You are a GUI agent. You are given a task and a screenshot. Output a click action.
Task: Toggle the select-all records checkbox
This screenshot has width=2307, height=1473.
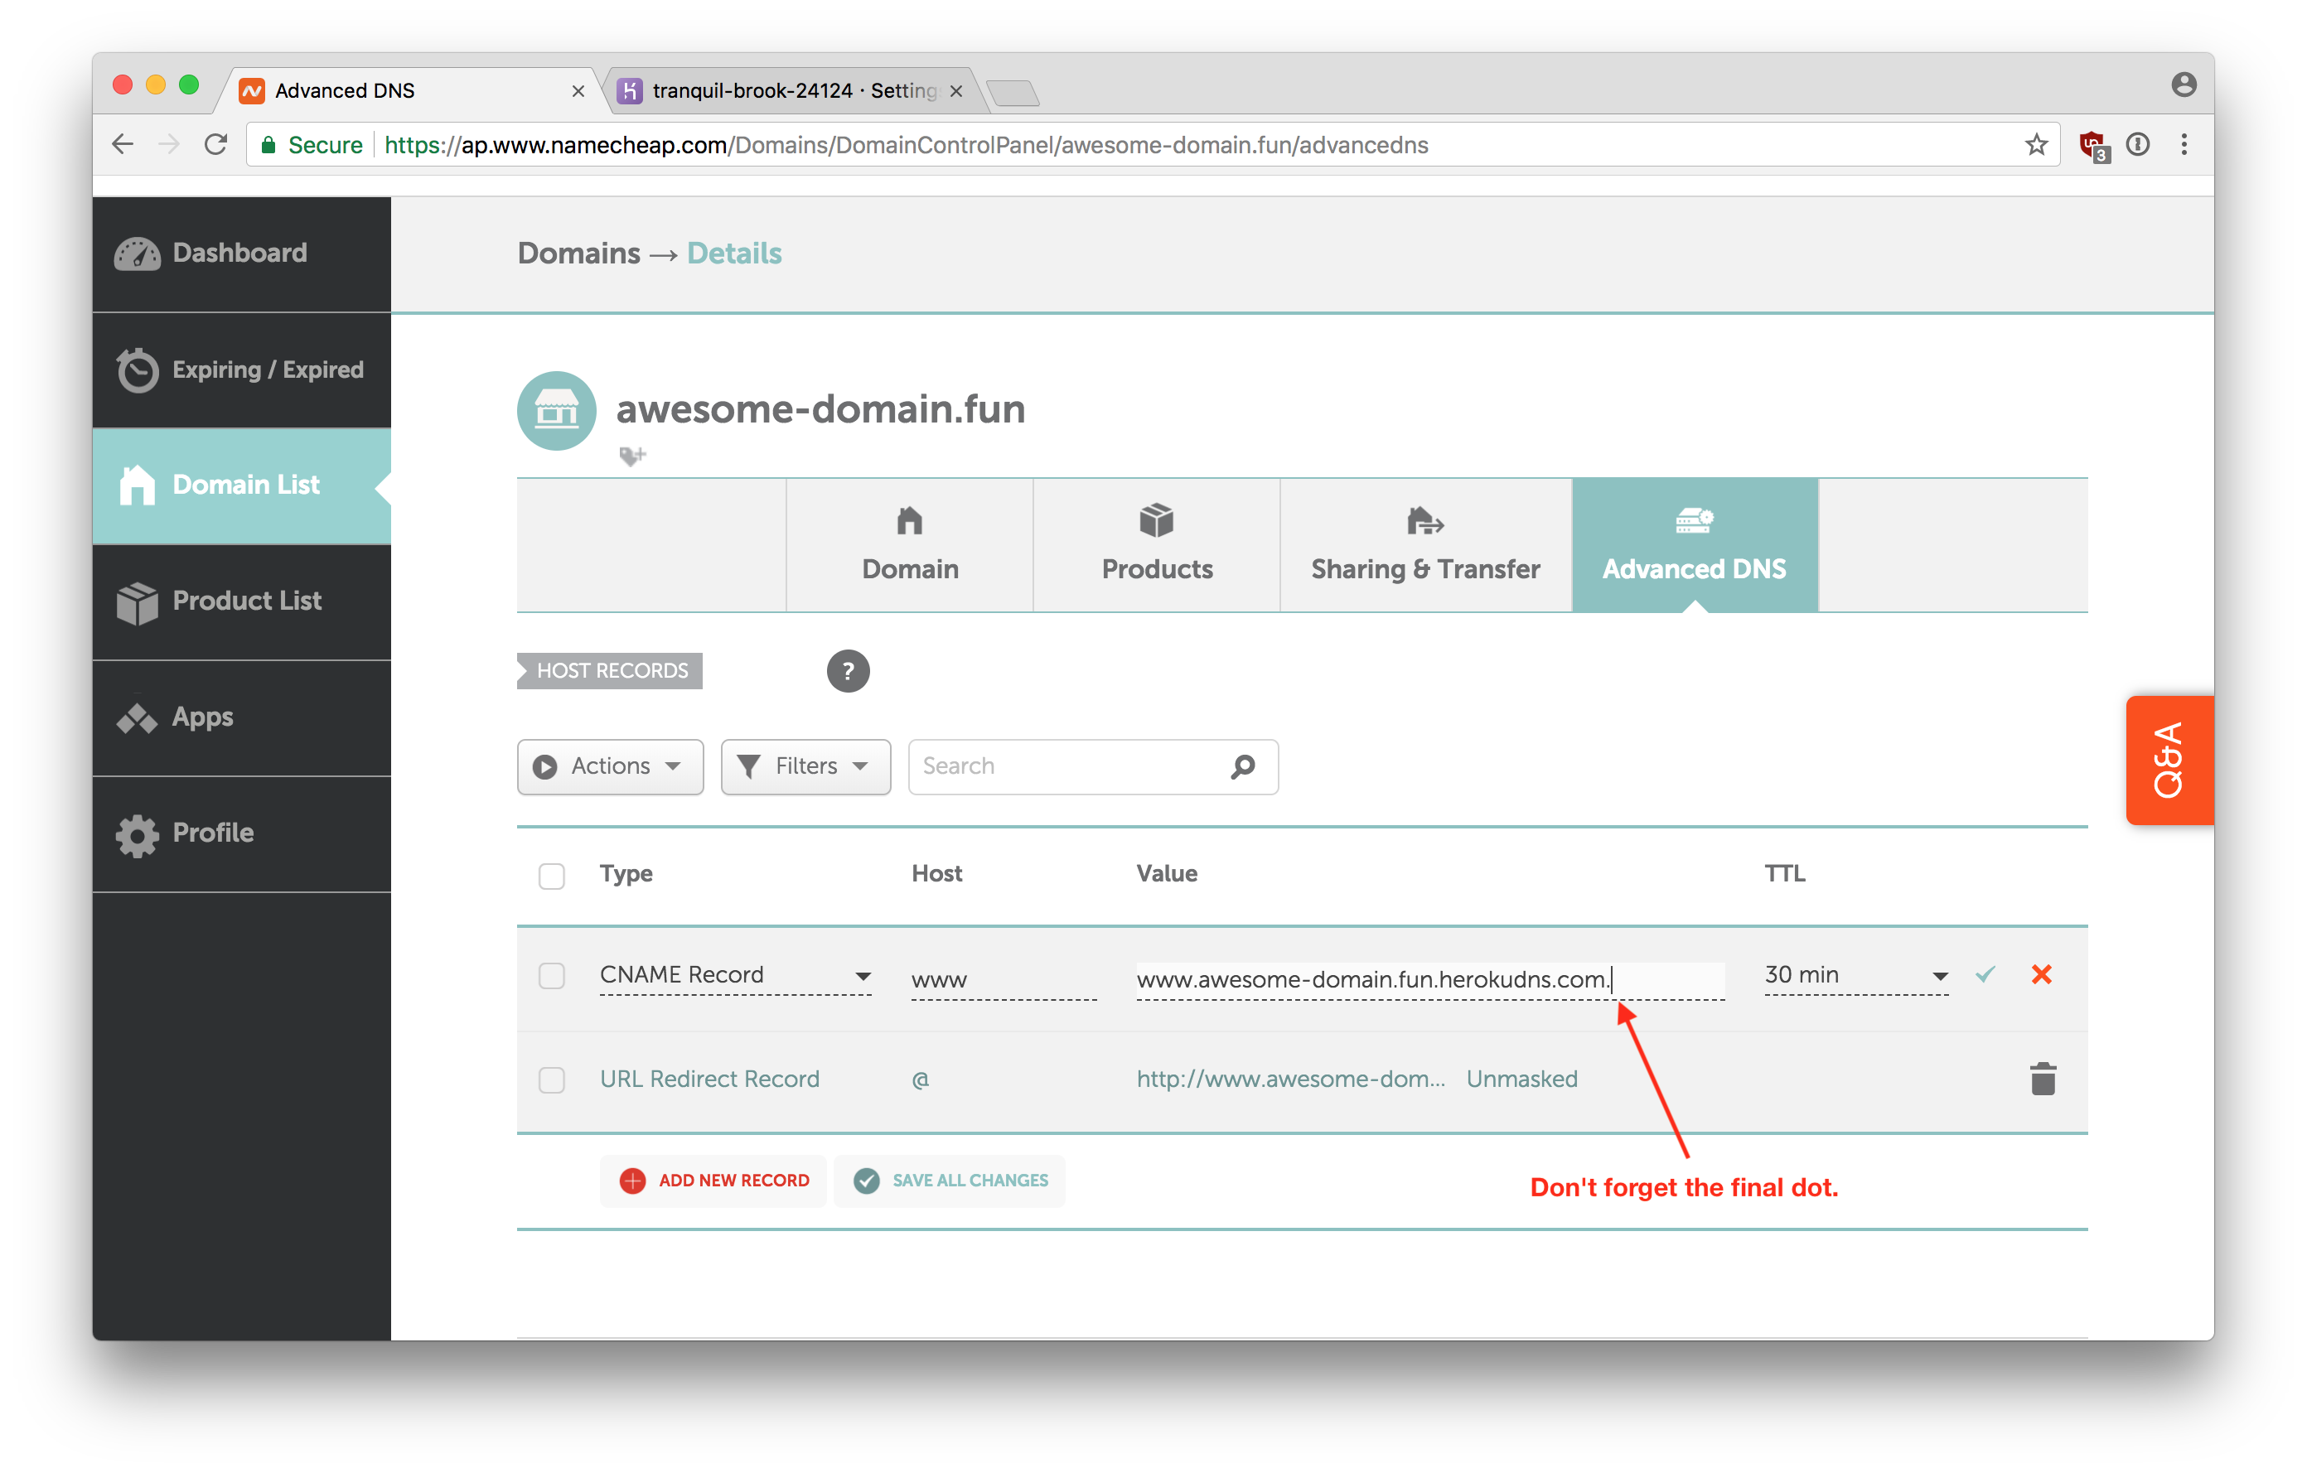point(552,876)
